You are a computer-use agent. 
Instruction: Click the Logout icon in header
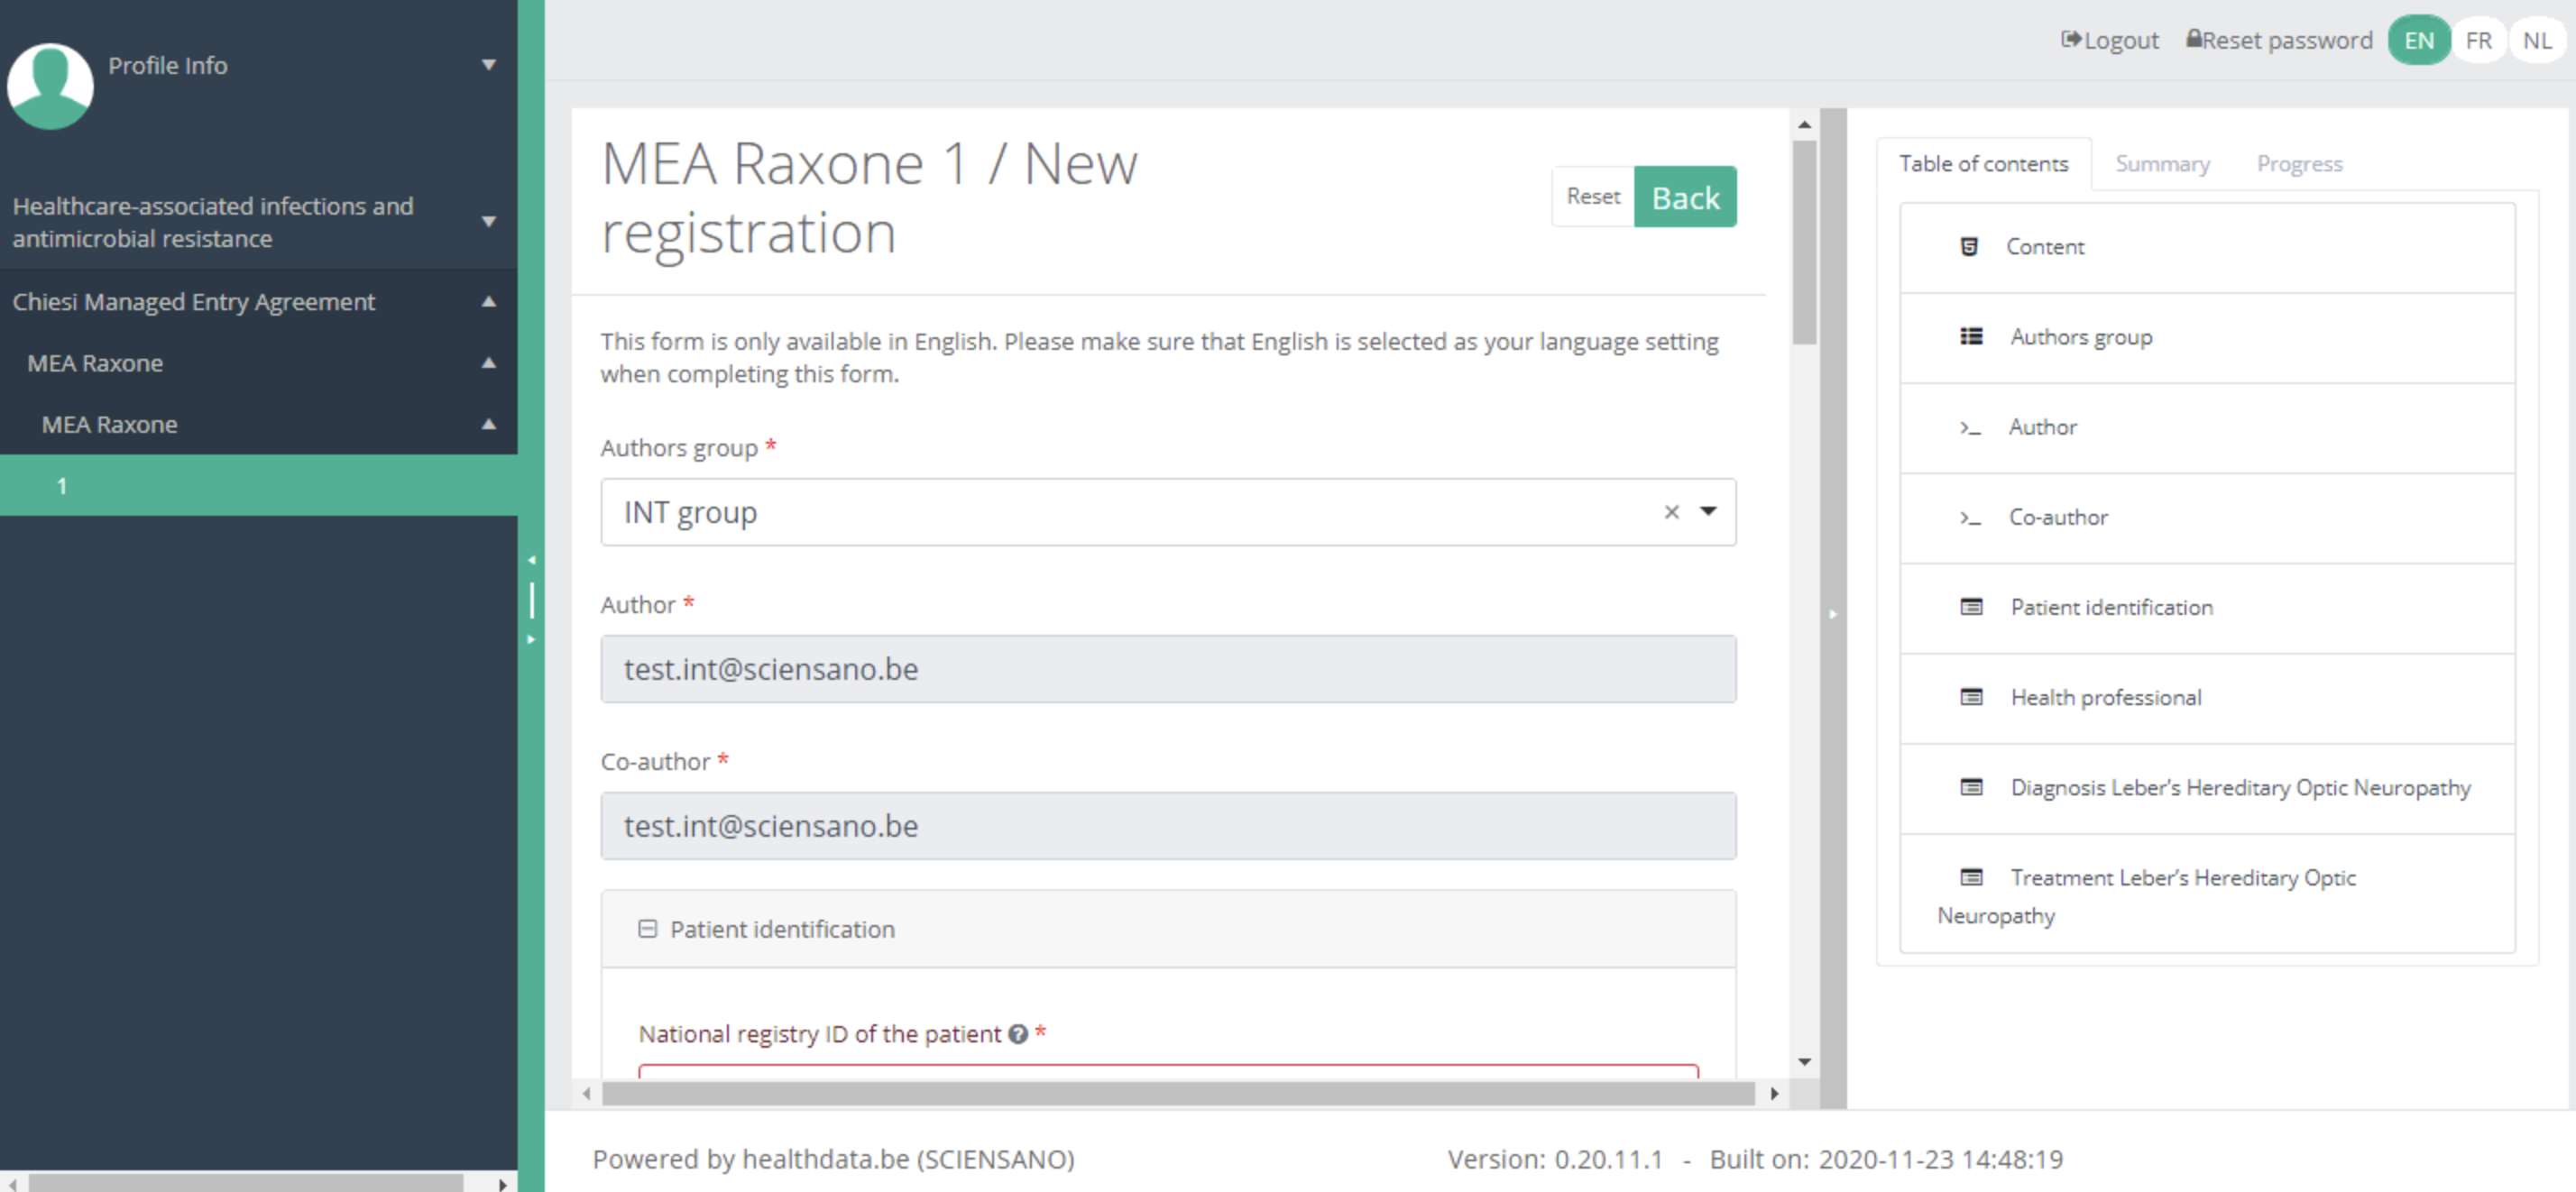click(2070, 40)
